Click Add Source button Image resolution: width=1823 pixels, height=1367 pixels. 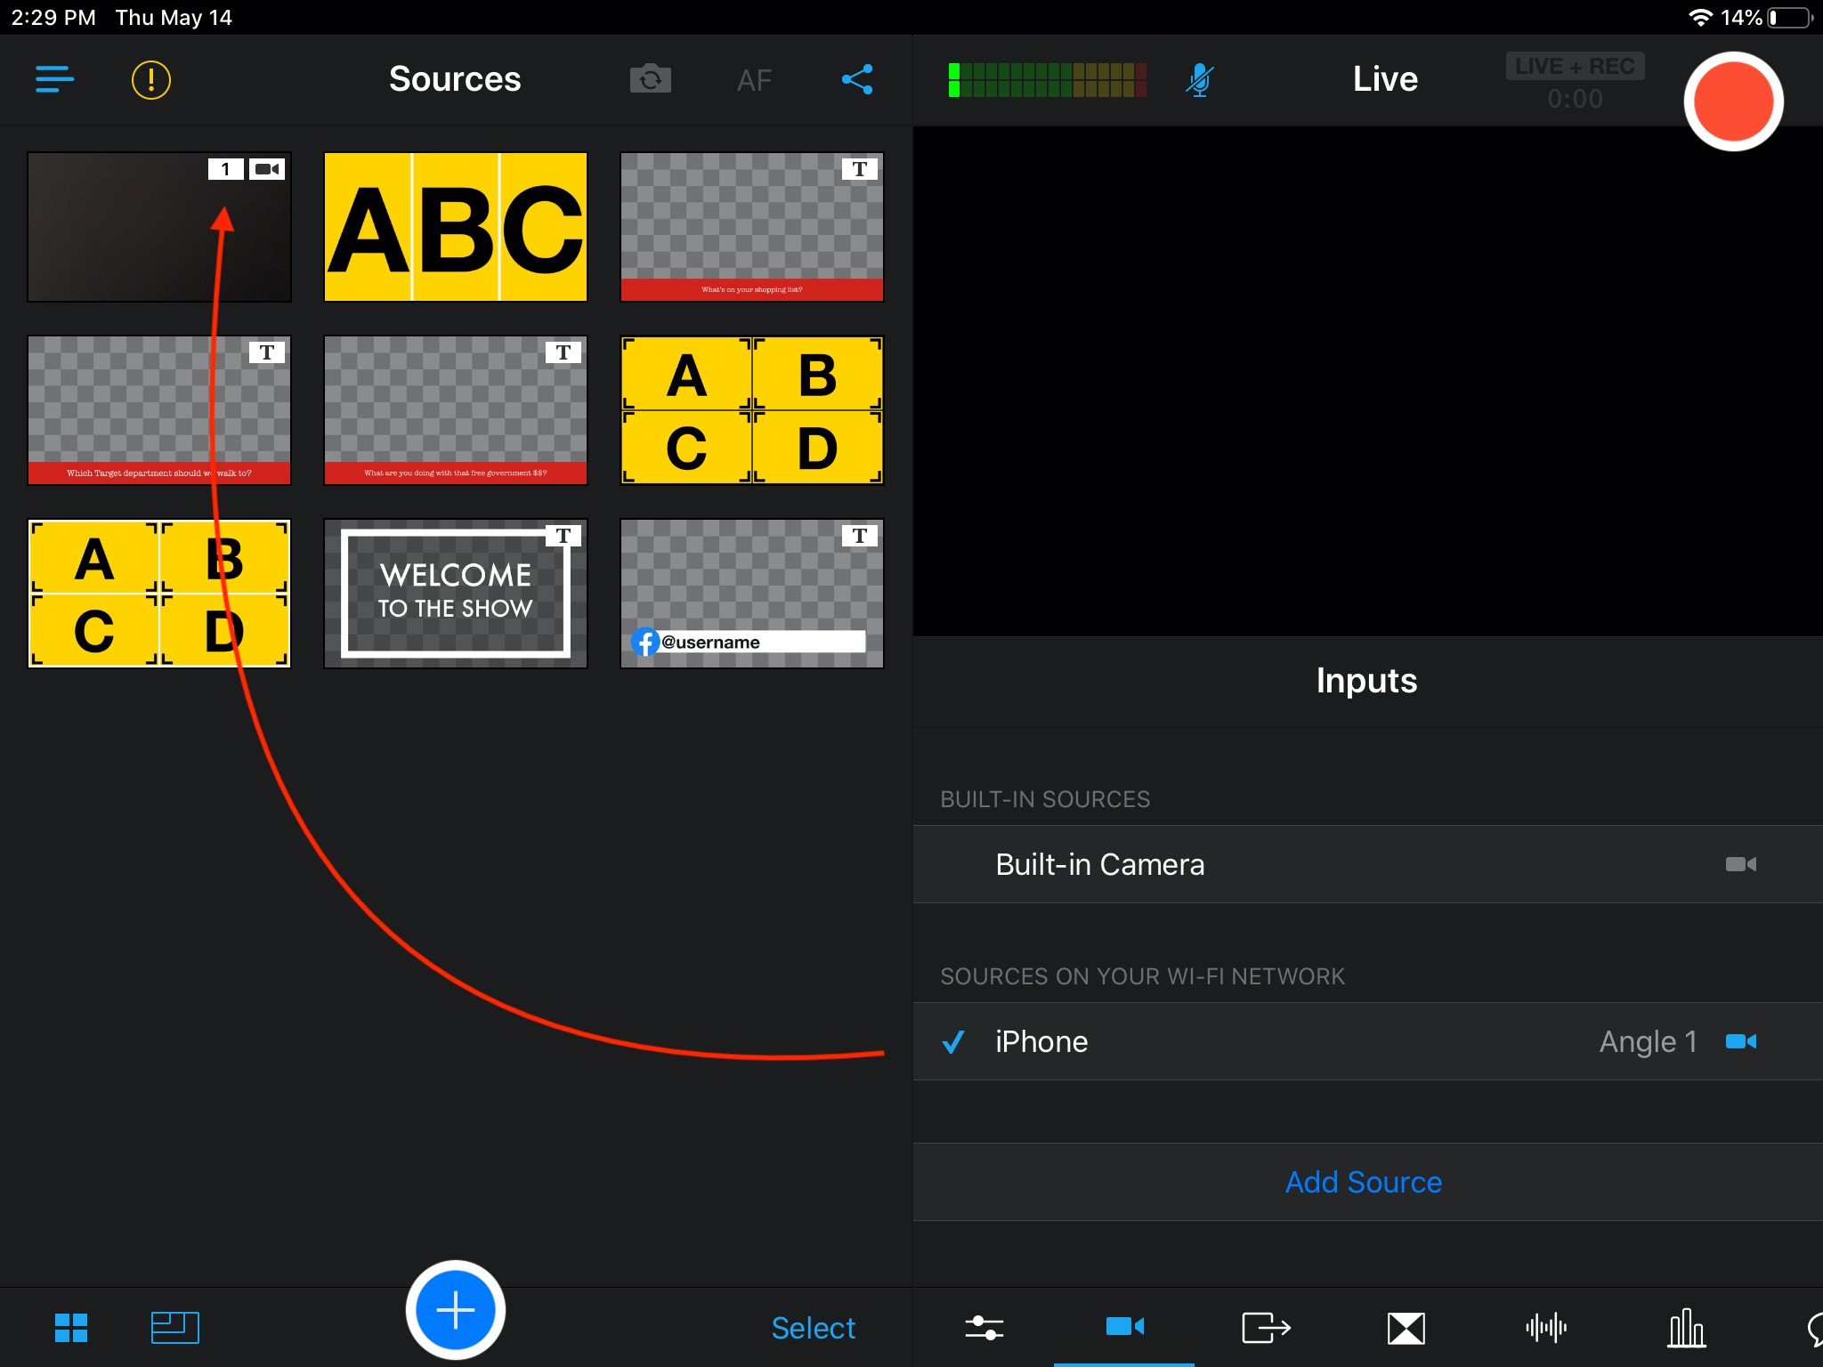click(1366, 1182)
